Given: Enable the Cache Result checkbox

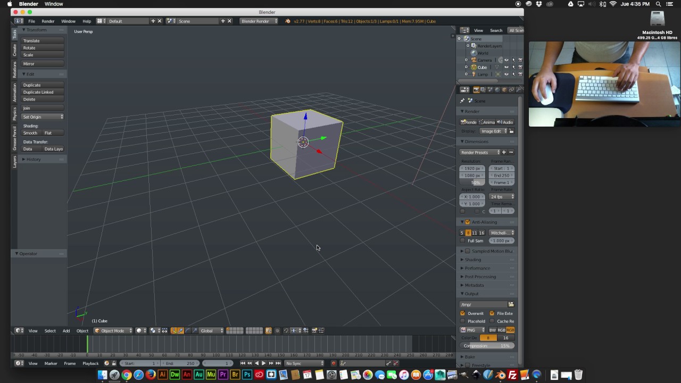Looking at the screenshot, I should [x=492, y=321].
